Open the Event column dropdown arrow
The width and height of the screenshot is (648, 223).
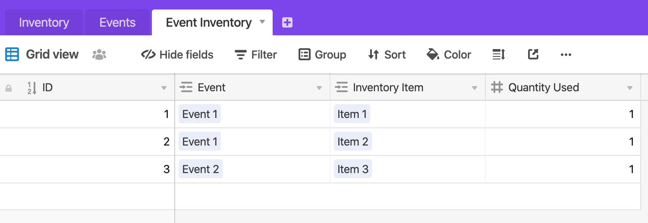(x=319, y=88)
